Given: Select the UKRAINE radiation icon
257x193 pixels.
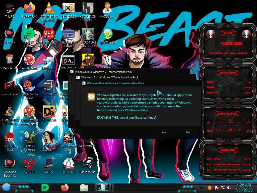Looking at the screenshot, I should tap(29, 166).
